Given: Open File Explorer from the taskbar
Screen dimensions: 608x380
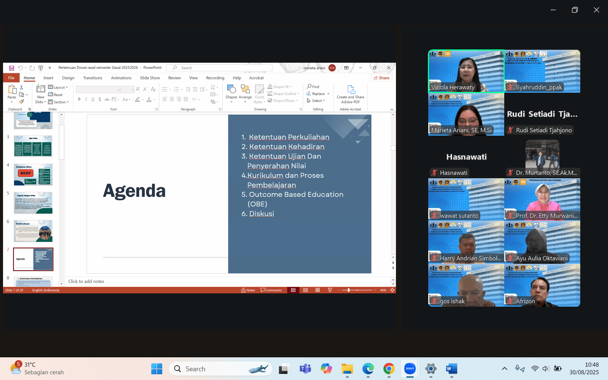Looking at the screenshot, I should pos(347,369).
